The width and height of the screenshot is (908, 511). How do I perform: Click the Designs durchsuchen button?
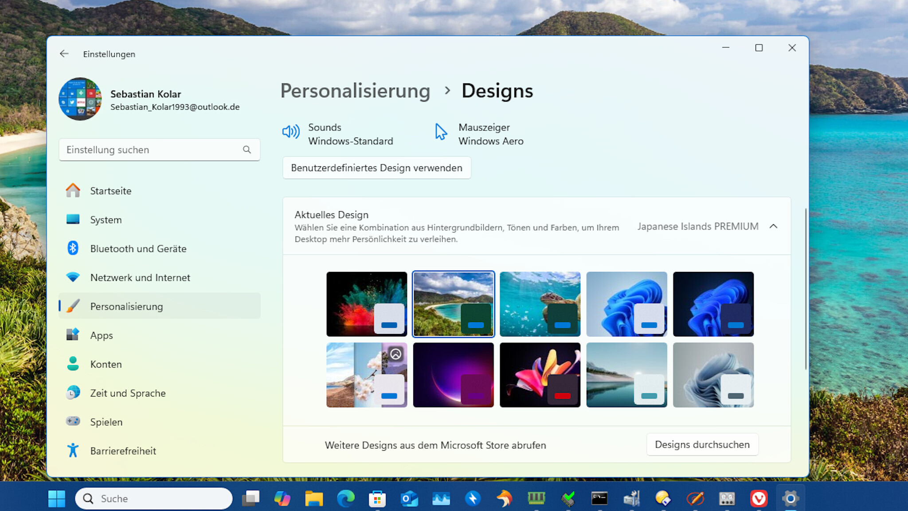coord(702,444)
